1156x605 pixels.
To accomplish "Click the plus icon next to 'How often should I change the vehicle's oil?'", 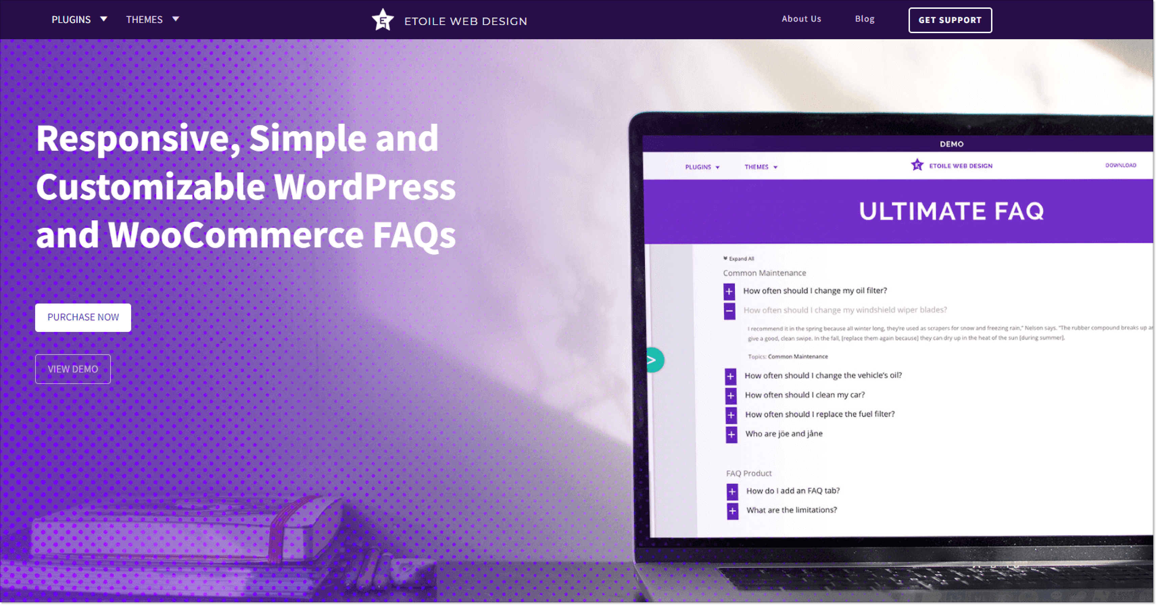I will pos(730,375).
